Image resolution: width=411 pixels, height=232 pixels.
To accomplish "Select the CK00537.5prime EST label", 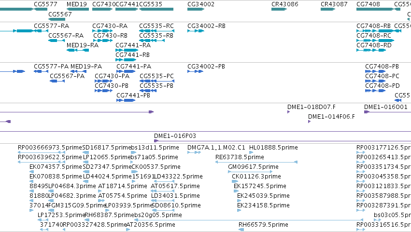I will 156,167.
